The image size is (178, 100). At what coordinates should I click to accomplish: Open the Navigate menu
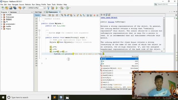[x=15, y=4]
